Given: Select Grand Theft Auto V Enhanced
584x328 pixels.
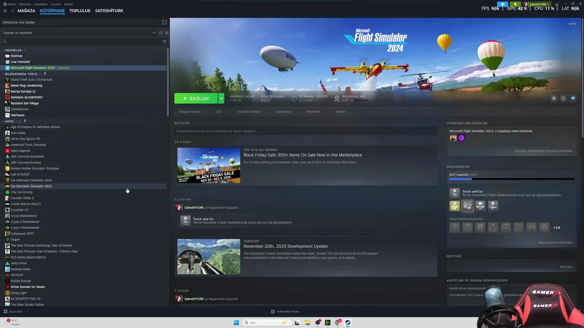Looking at the screenshot, I should click(x=31, y=80).
